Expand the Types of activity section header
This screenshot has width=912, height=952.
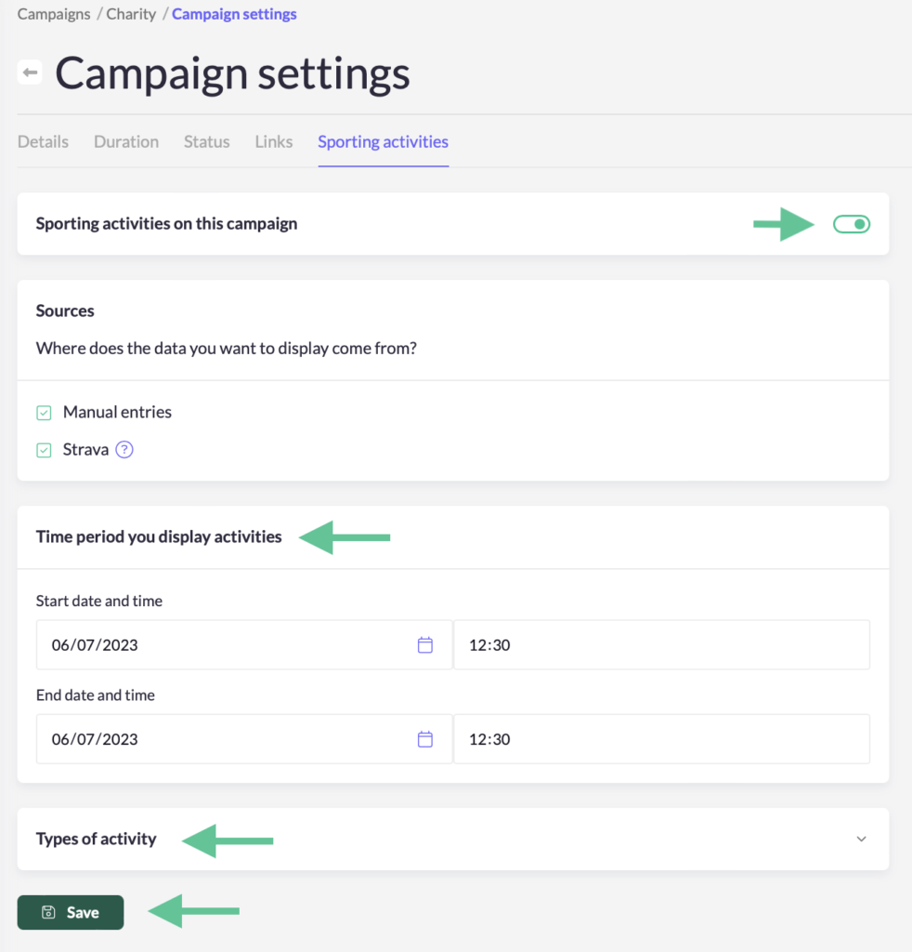453,840
